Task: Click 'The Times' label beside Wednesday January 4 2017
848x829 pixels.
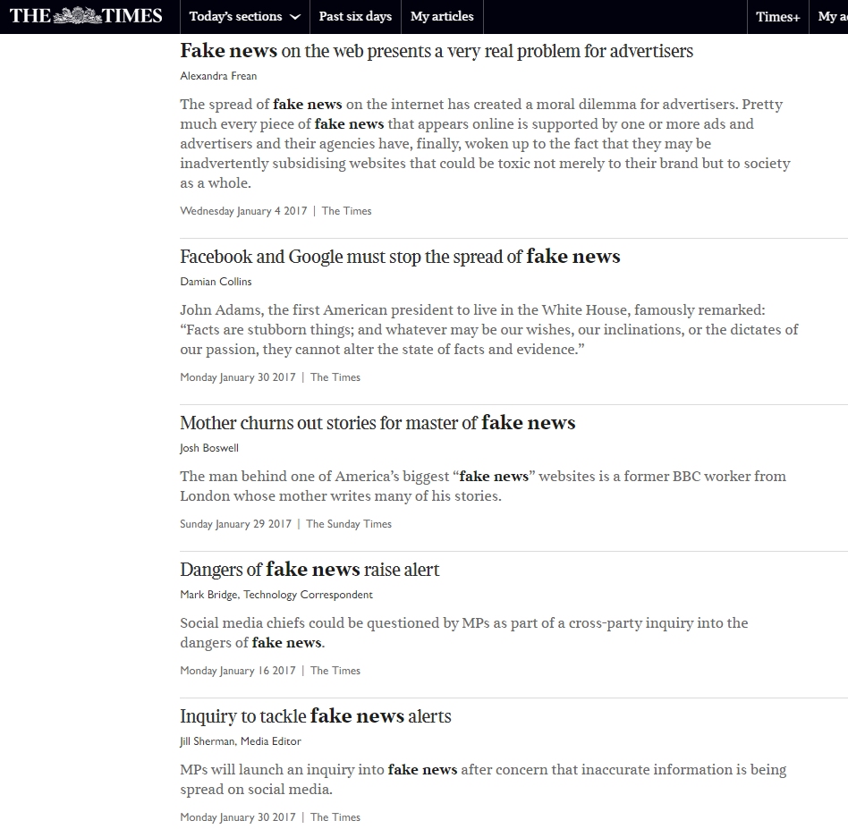Action: click(x=347, y=211)
